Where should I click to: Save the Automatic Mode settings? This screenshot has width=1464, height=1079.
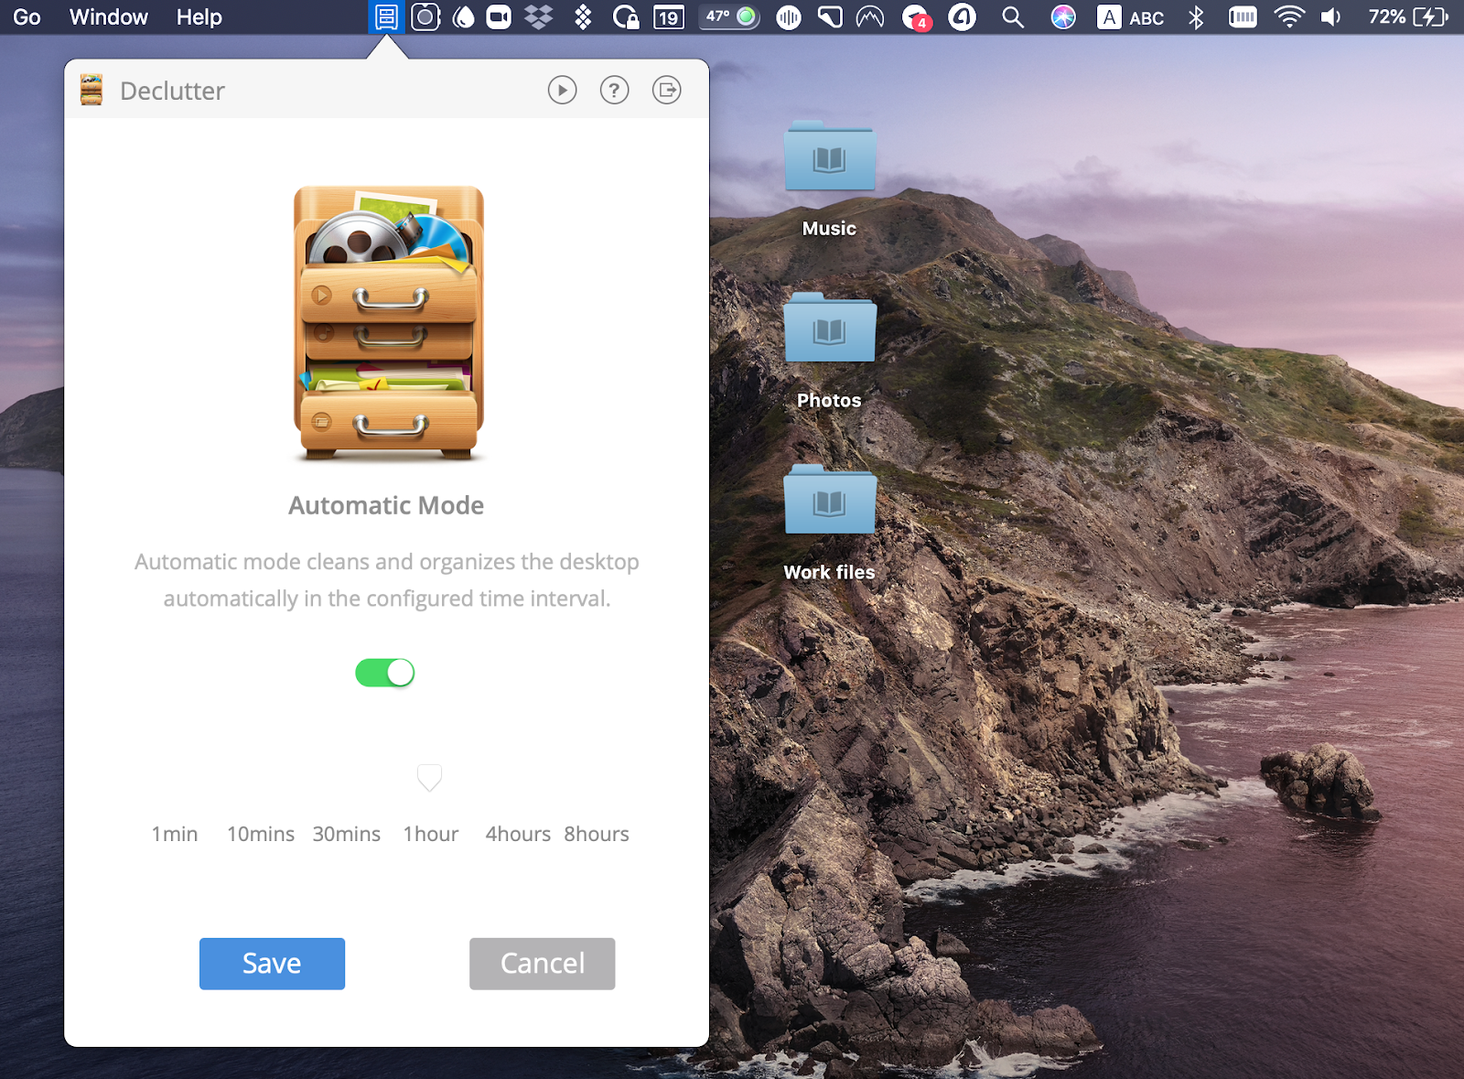coord(272,963)
